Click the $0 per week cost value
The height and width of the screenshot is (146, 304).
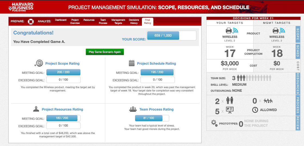pos(277,63)
